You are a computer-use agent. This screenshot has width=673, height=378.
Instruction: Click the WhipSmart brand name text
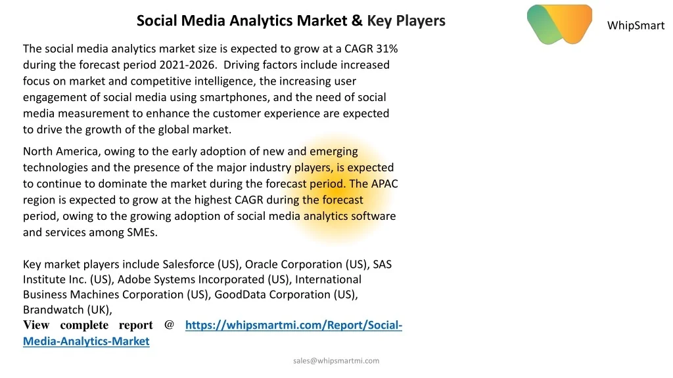point(636,26)
